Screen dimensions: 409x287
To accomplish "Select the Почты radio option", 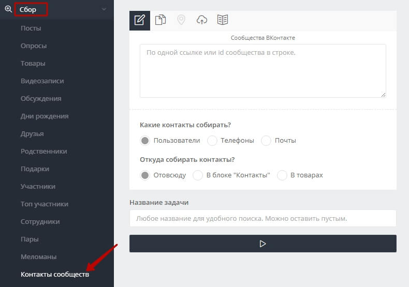I will point(266,141).
